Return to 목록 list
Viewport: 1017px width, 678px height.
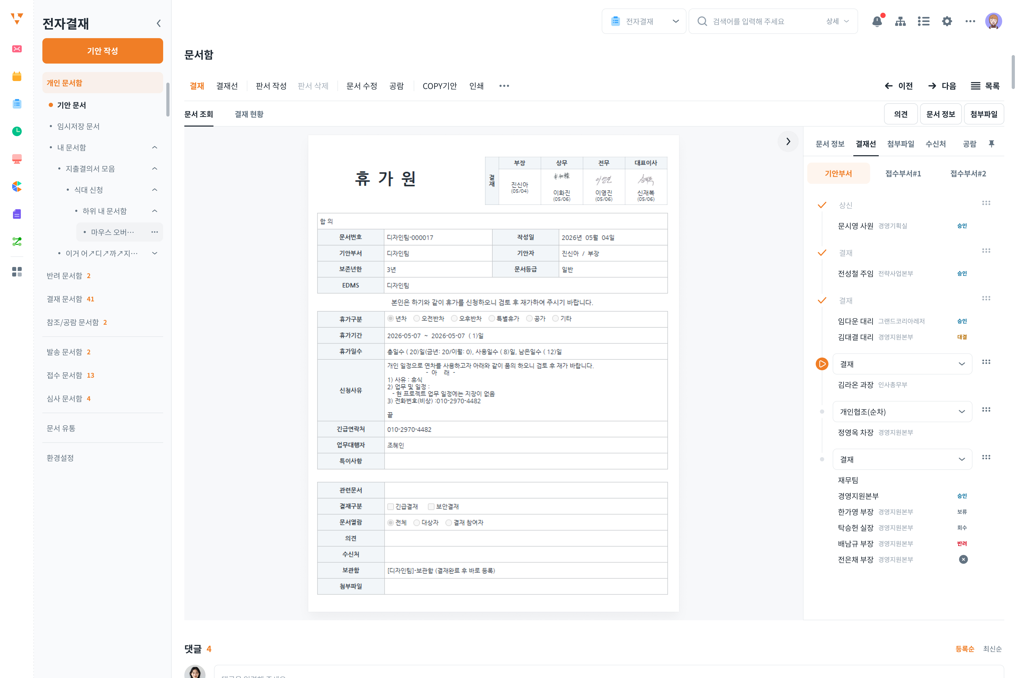(x=985, y=86)
